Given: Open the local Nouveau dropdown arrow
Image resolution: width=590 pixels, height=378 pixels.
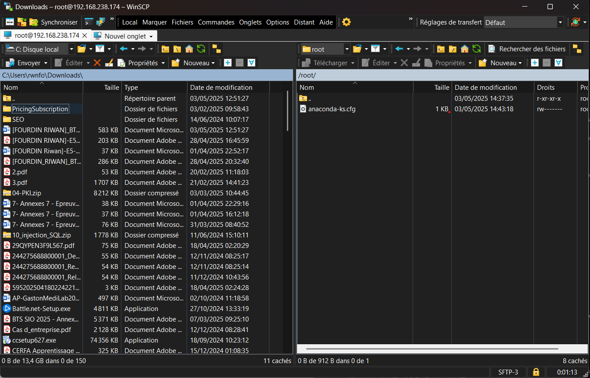Looking at the screenshot, I should click(213, 63).
